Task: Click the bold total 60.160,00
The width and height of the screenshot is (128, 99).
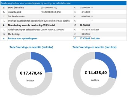Action: [x=85, y=25]
